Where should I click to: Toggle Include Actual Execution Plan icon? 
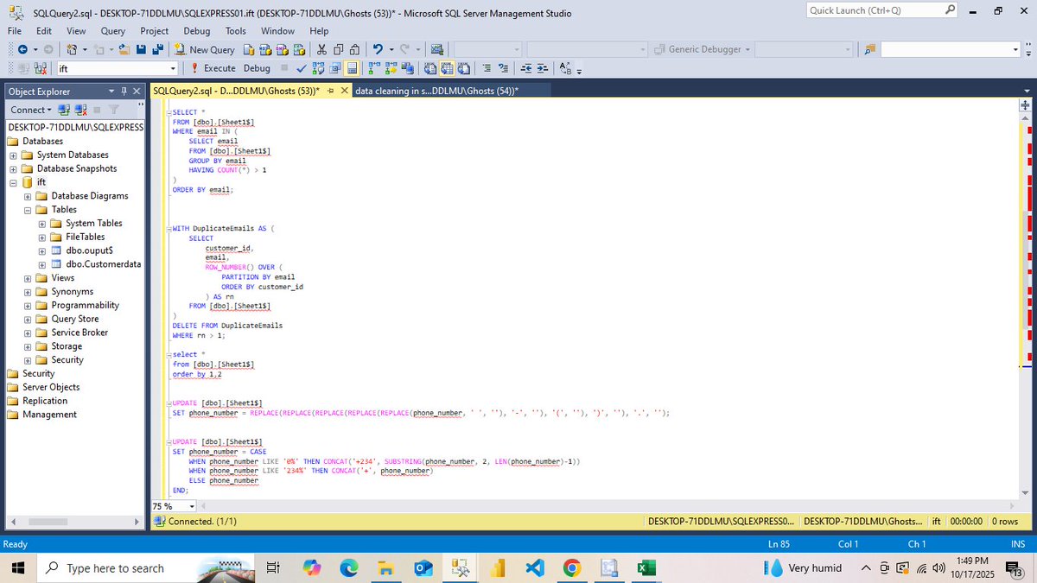click(x=376, y=68)
